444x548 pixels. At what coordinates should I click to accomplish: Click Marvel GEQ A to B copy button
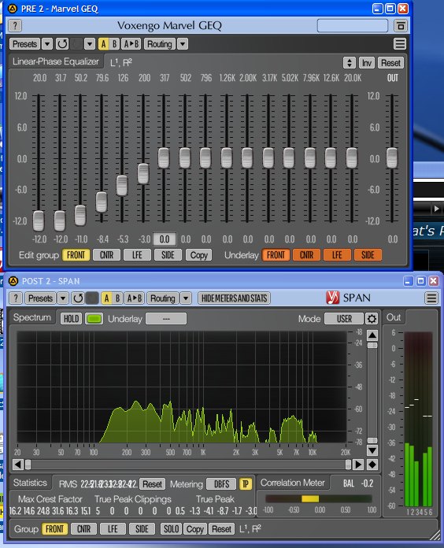click(131, 44)
